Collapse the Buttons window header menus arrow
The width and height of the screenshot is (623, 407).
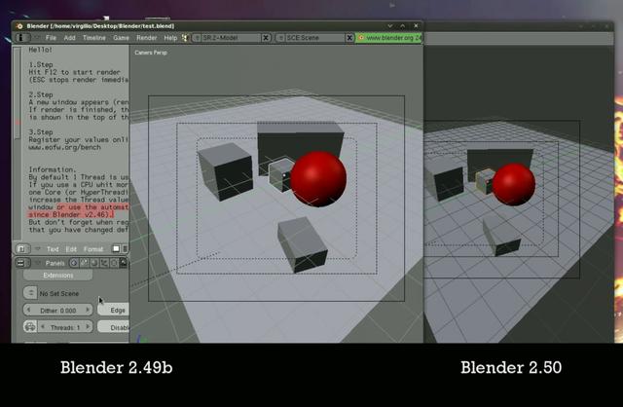pos(37,263)
